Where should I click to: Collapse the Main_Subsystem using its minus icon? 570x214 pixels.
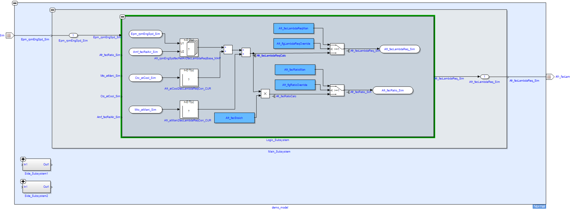(52, 10)
